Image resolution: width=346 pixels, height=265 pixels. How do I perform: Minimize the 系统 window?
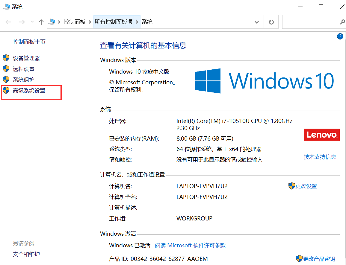(300, 7)
